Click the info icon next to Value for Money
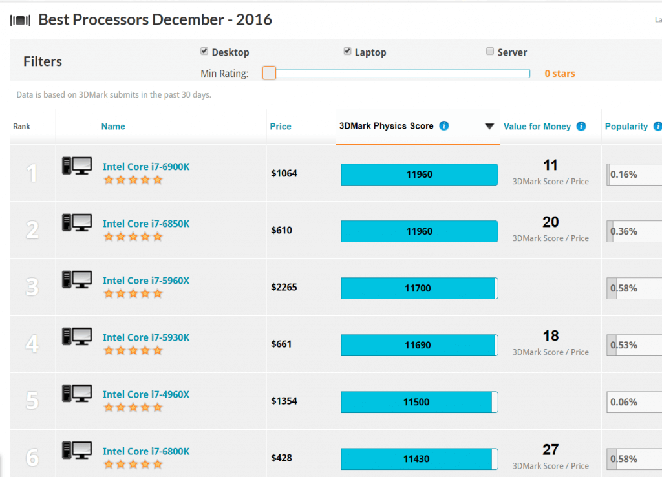The height and width of the screenshot is (477, 662). click(x=581, y=126)
